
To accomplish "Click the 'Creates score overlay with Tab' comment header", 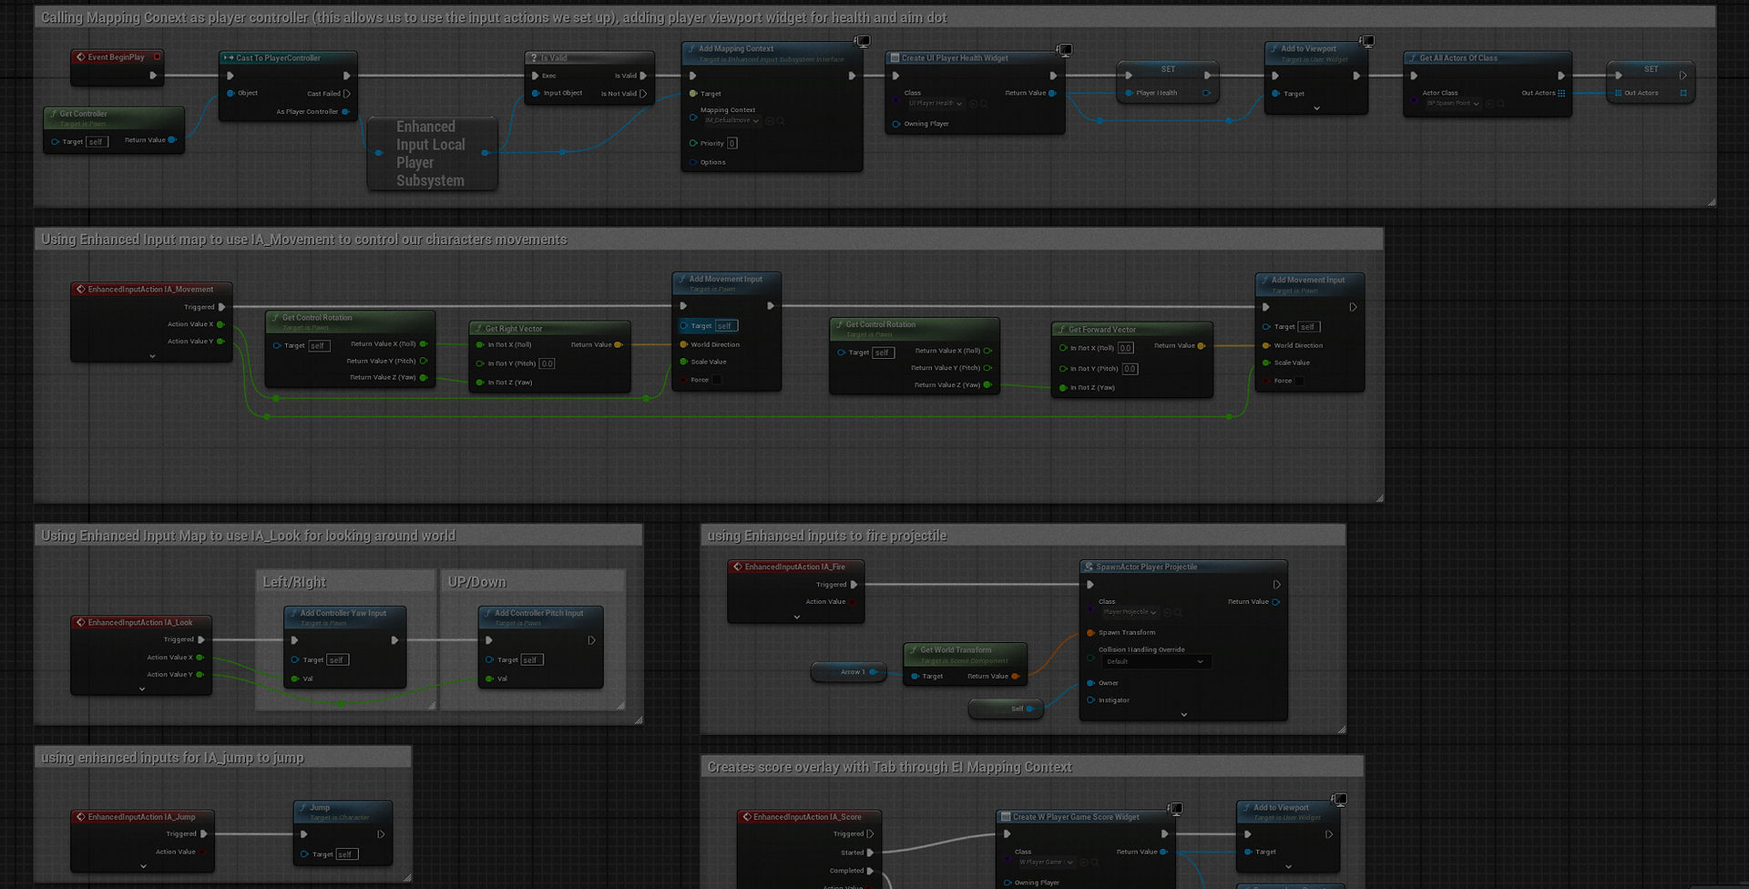I will 1032,767.
